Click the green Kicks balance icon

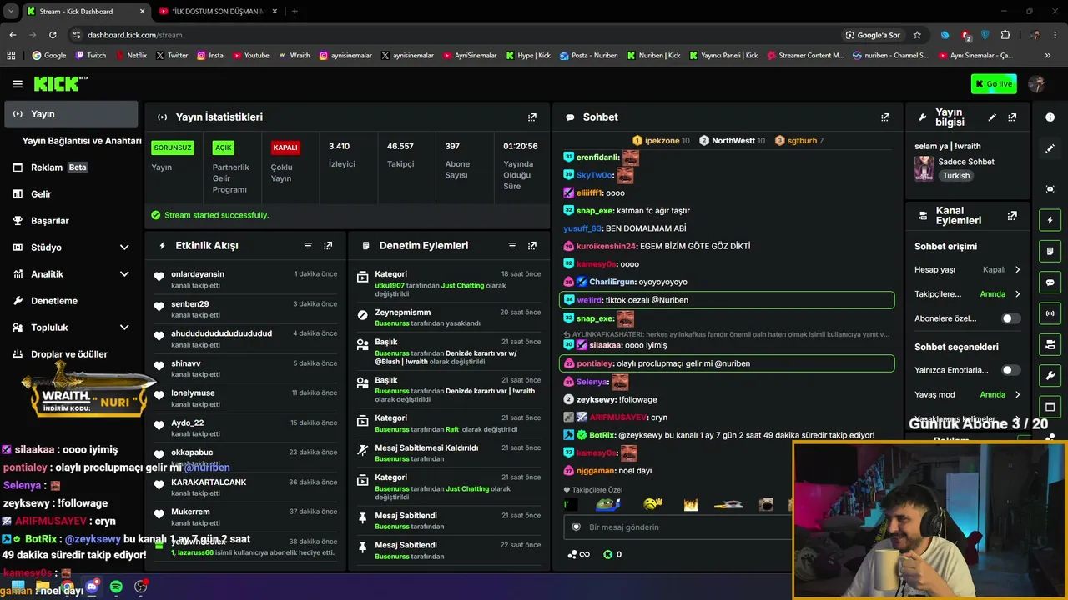point(607,554)
